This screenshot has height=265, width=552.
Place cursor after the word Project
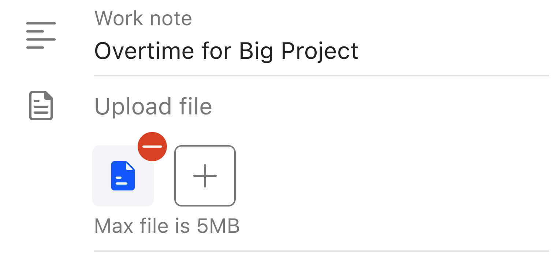[359, 51]
